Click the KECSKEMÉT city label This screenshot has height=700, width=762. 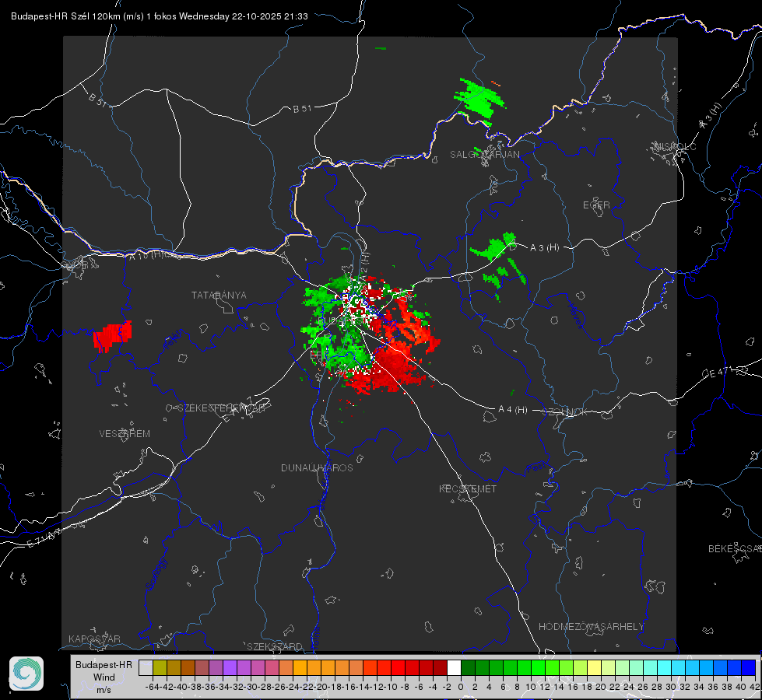click(x=468, y=488)
